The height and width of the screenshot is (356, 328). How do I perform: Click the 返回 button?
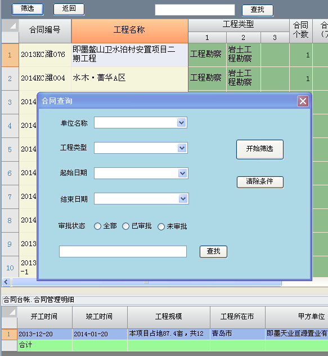[69, 9]
